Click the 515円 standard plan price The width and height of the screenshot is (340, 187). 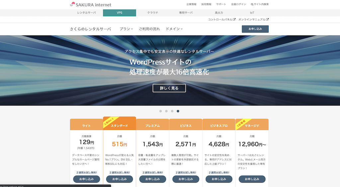click(x=120, y=144)
